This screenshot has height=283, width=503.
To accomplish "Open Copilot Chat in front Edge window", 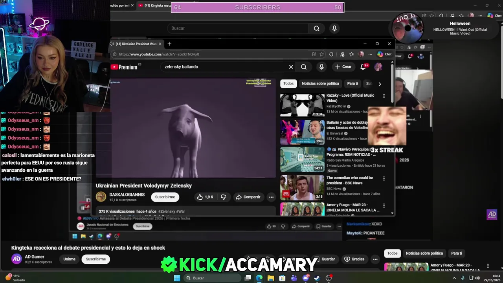I will (385, 54).
